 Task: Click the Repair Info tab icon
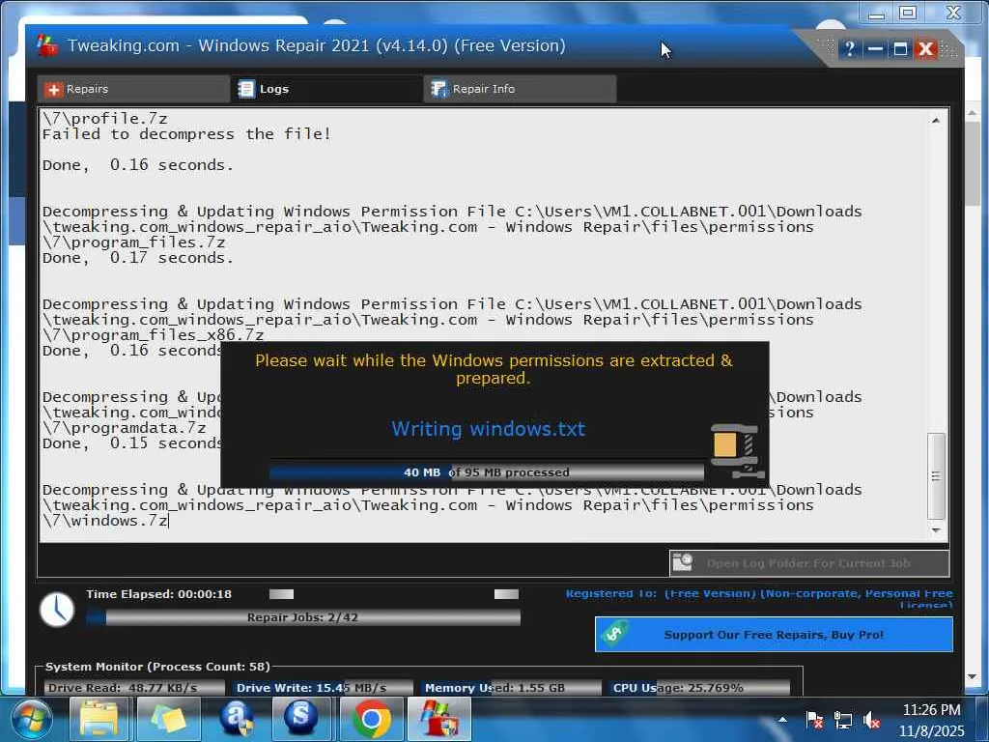click(439, 89)
